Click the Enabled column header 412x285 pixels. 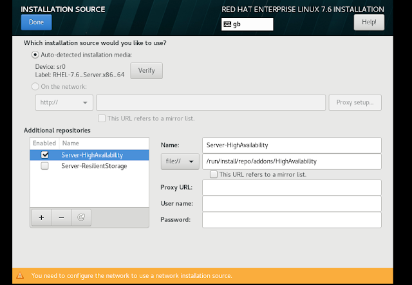point(44,143)
